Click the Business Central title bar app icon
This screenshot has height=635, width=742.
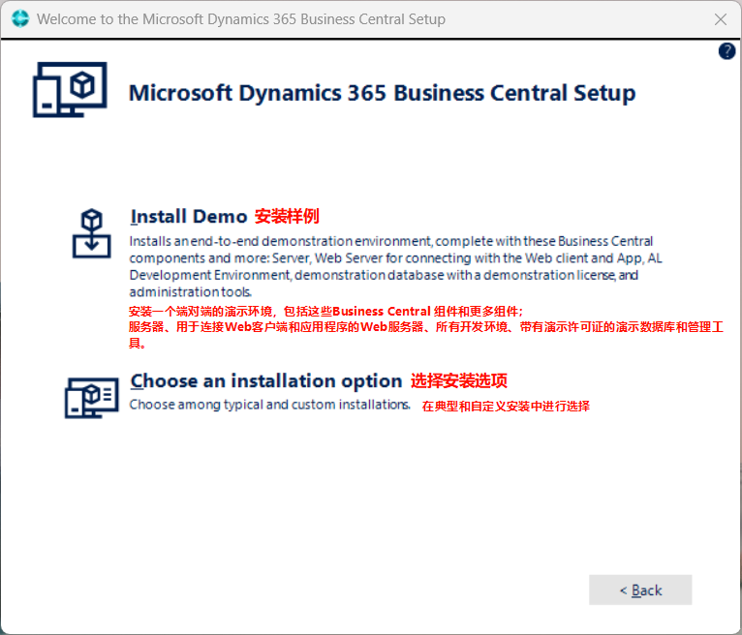(20, 19)
